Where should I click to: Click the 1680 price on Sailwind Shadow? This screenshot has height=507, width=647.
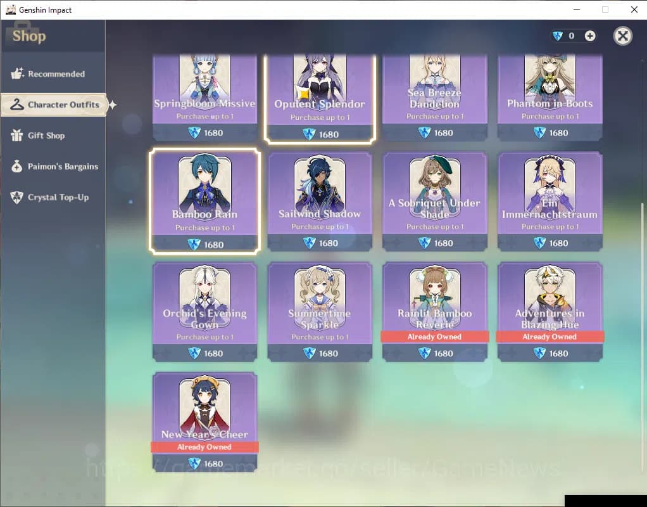tap(329, 243)
